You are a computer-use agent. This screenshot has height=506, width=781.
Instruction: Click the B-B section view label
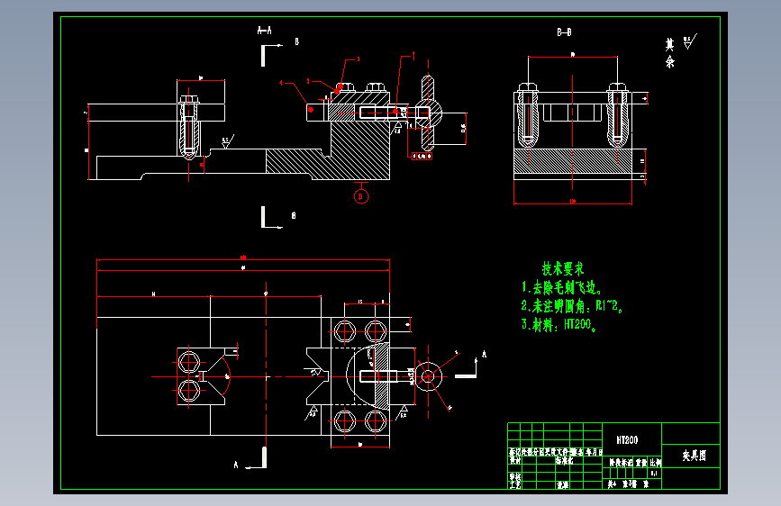(564, 32)
